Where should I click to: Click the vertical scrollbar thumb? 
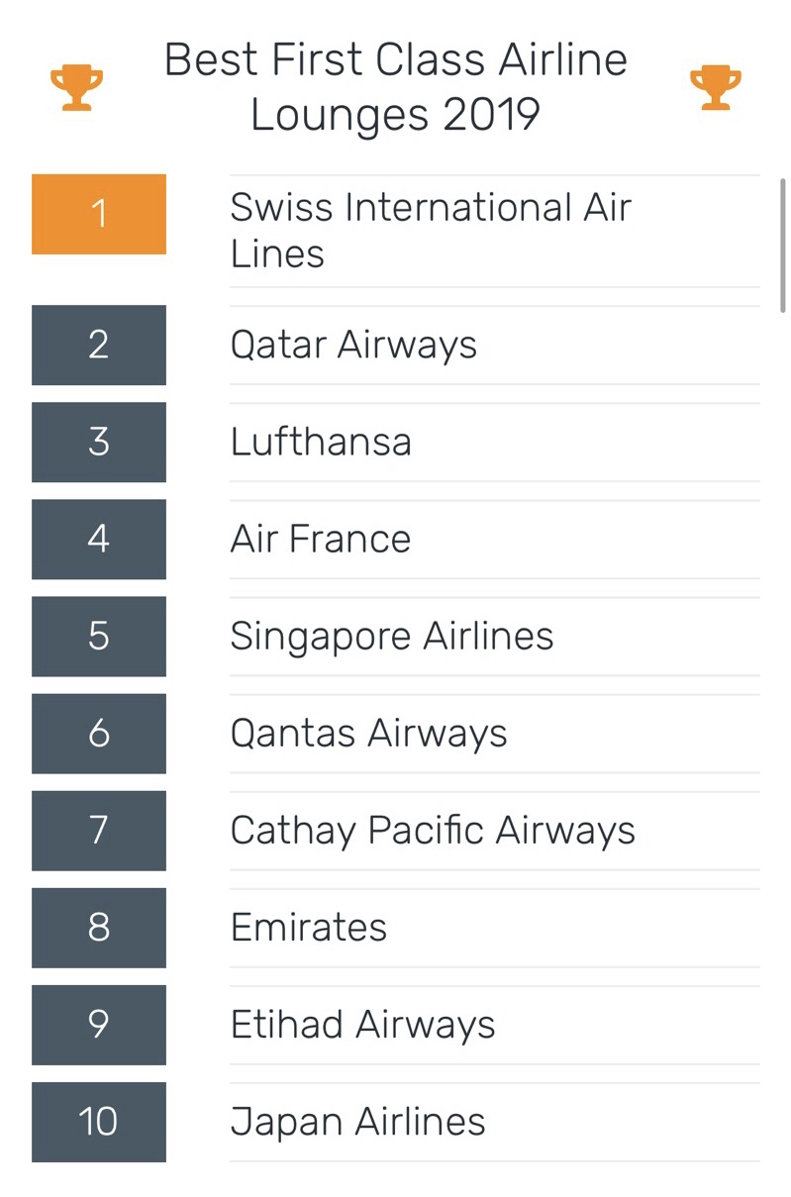point(783,246)
